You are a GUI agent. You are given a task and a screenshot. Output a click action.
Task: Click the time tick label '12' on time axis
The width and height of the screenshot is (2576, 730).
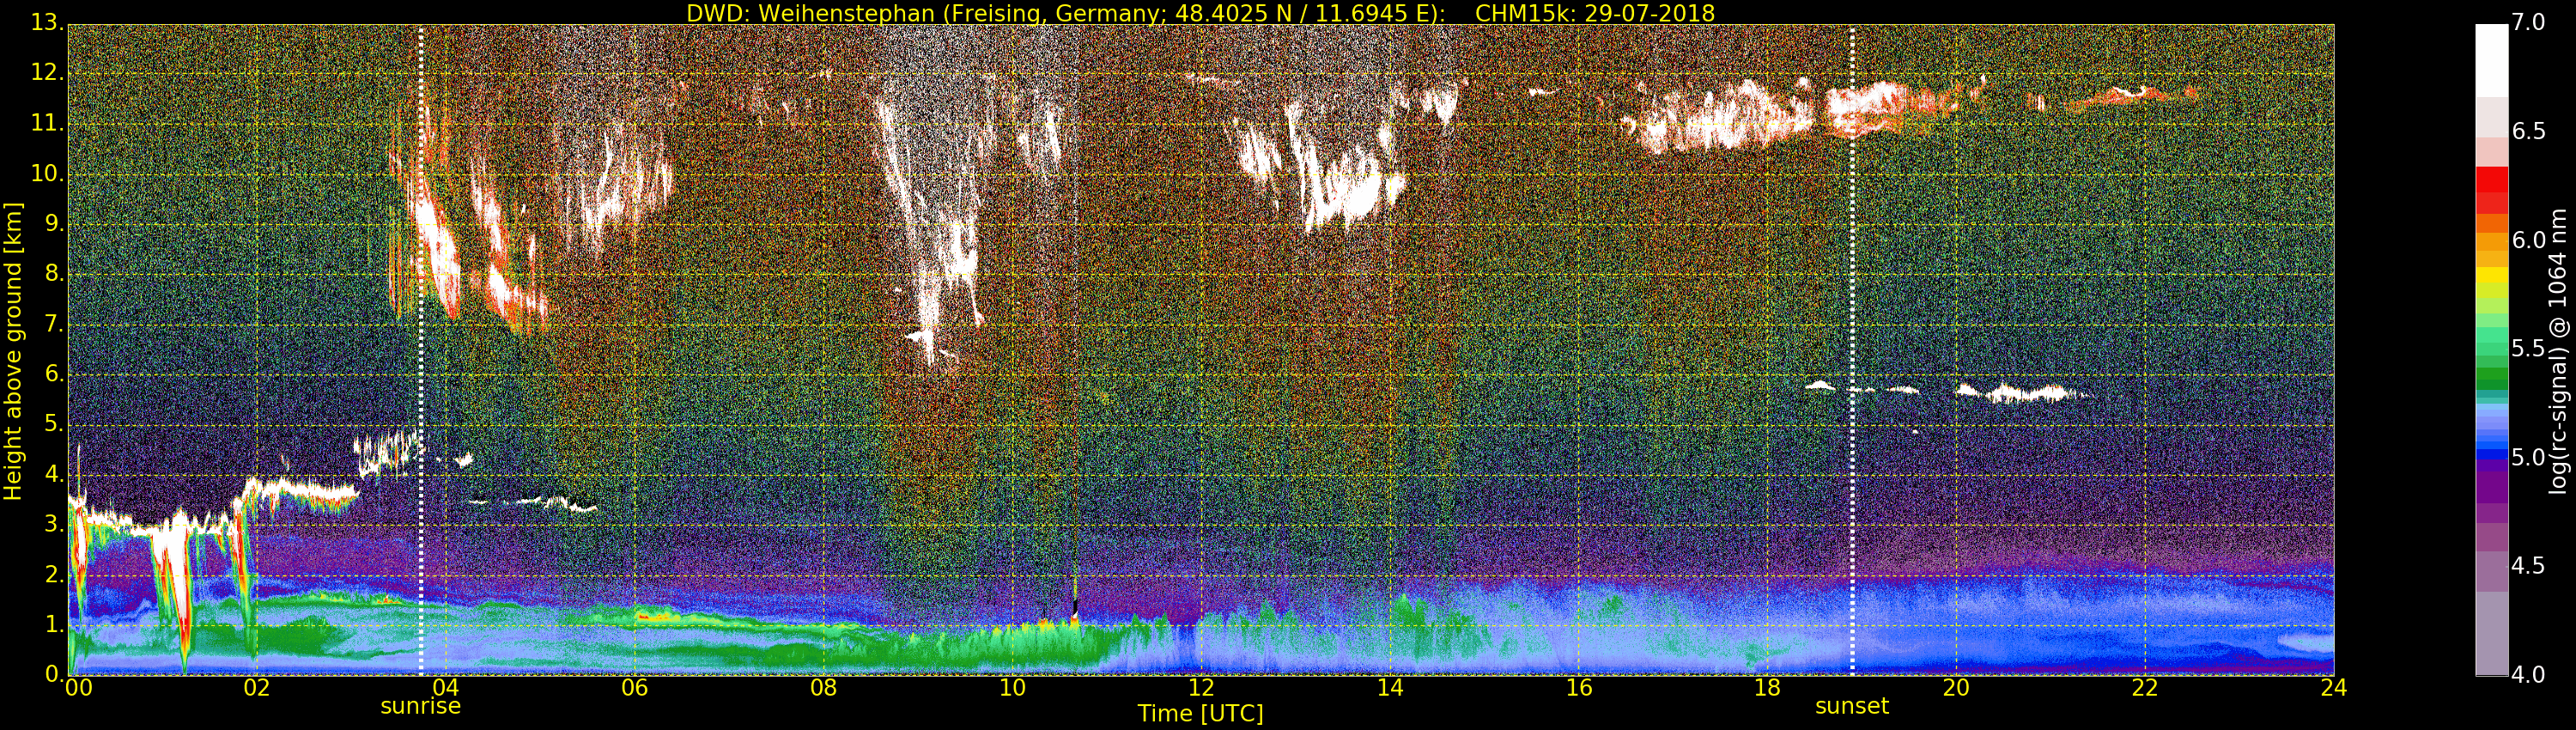(x=1201, y=687)
